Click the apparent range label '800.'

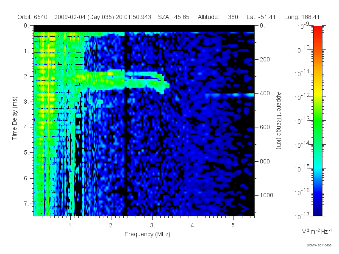[266, 161]
